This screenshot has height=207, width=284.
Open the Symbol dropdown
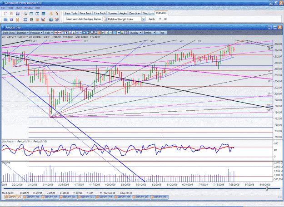click(149, 33)
